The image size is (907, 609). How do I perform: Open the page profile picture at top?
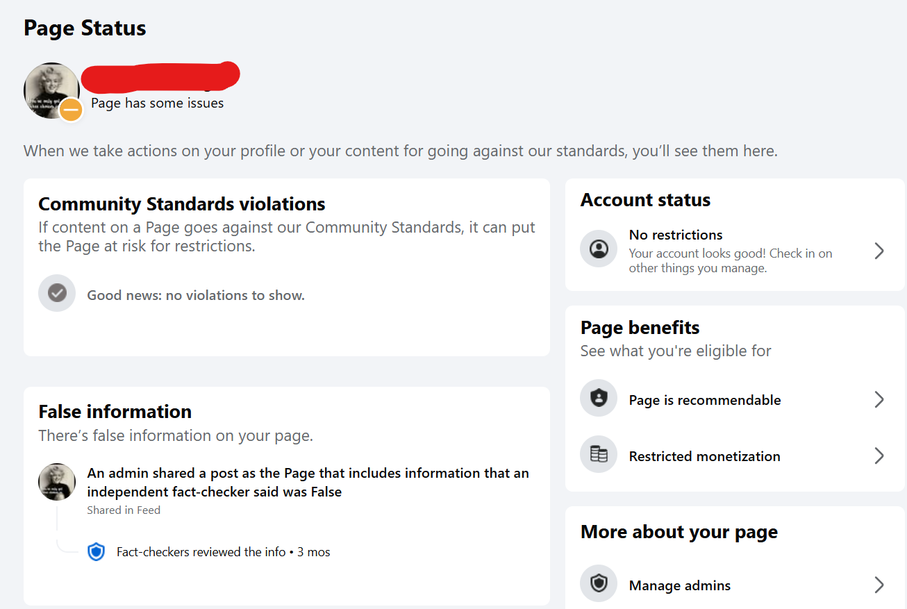(x=51, y=90)
